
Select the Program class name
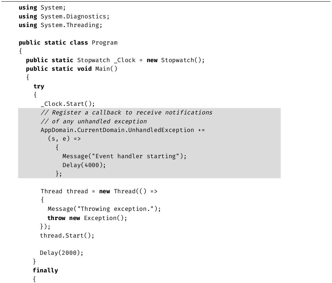coord(105,43)
